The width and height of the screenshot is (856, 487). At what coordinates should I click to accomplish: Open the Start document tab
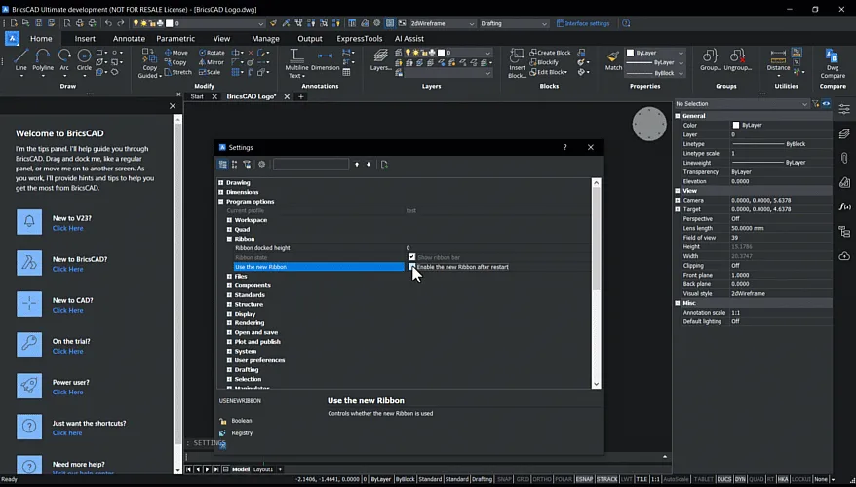pos(197,96)
